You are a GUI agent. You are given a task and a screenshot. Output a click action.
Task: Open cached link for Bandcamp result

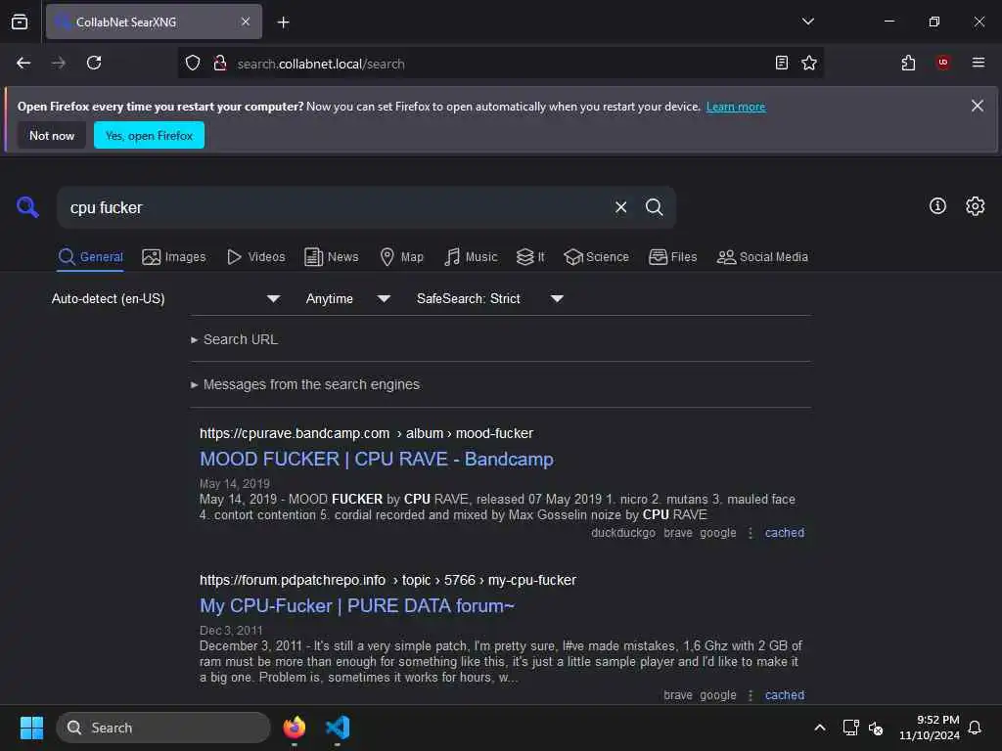785,533
